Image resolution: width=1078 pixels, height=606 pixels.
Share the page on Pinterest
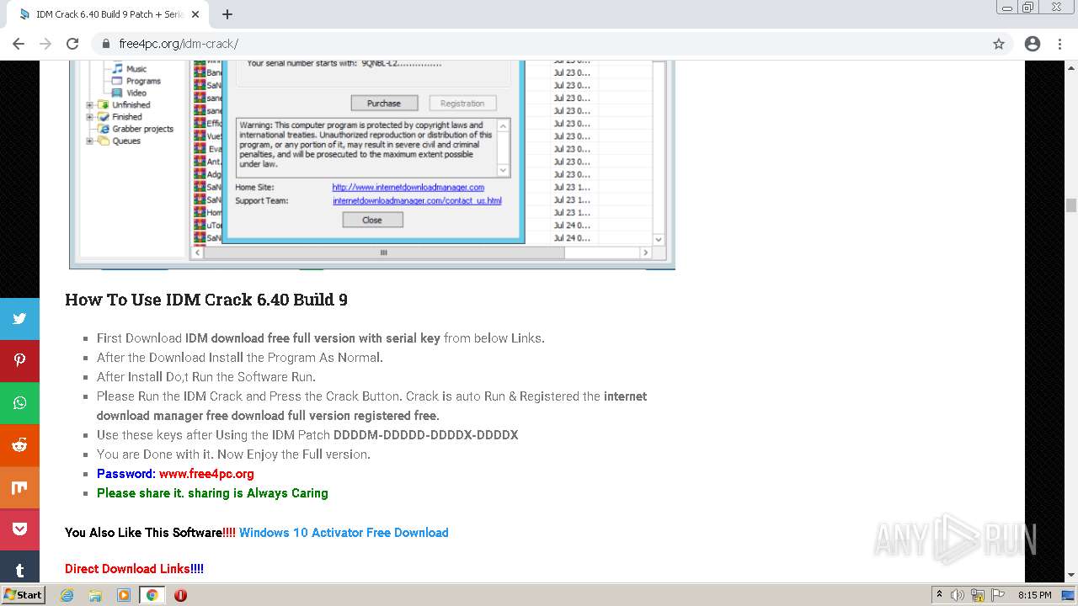pos(19,361)
